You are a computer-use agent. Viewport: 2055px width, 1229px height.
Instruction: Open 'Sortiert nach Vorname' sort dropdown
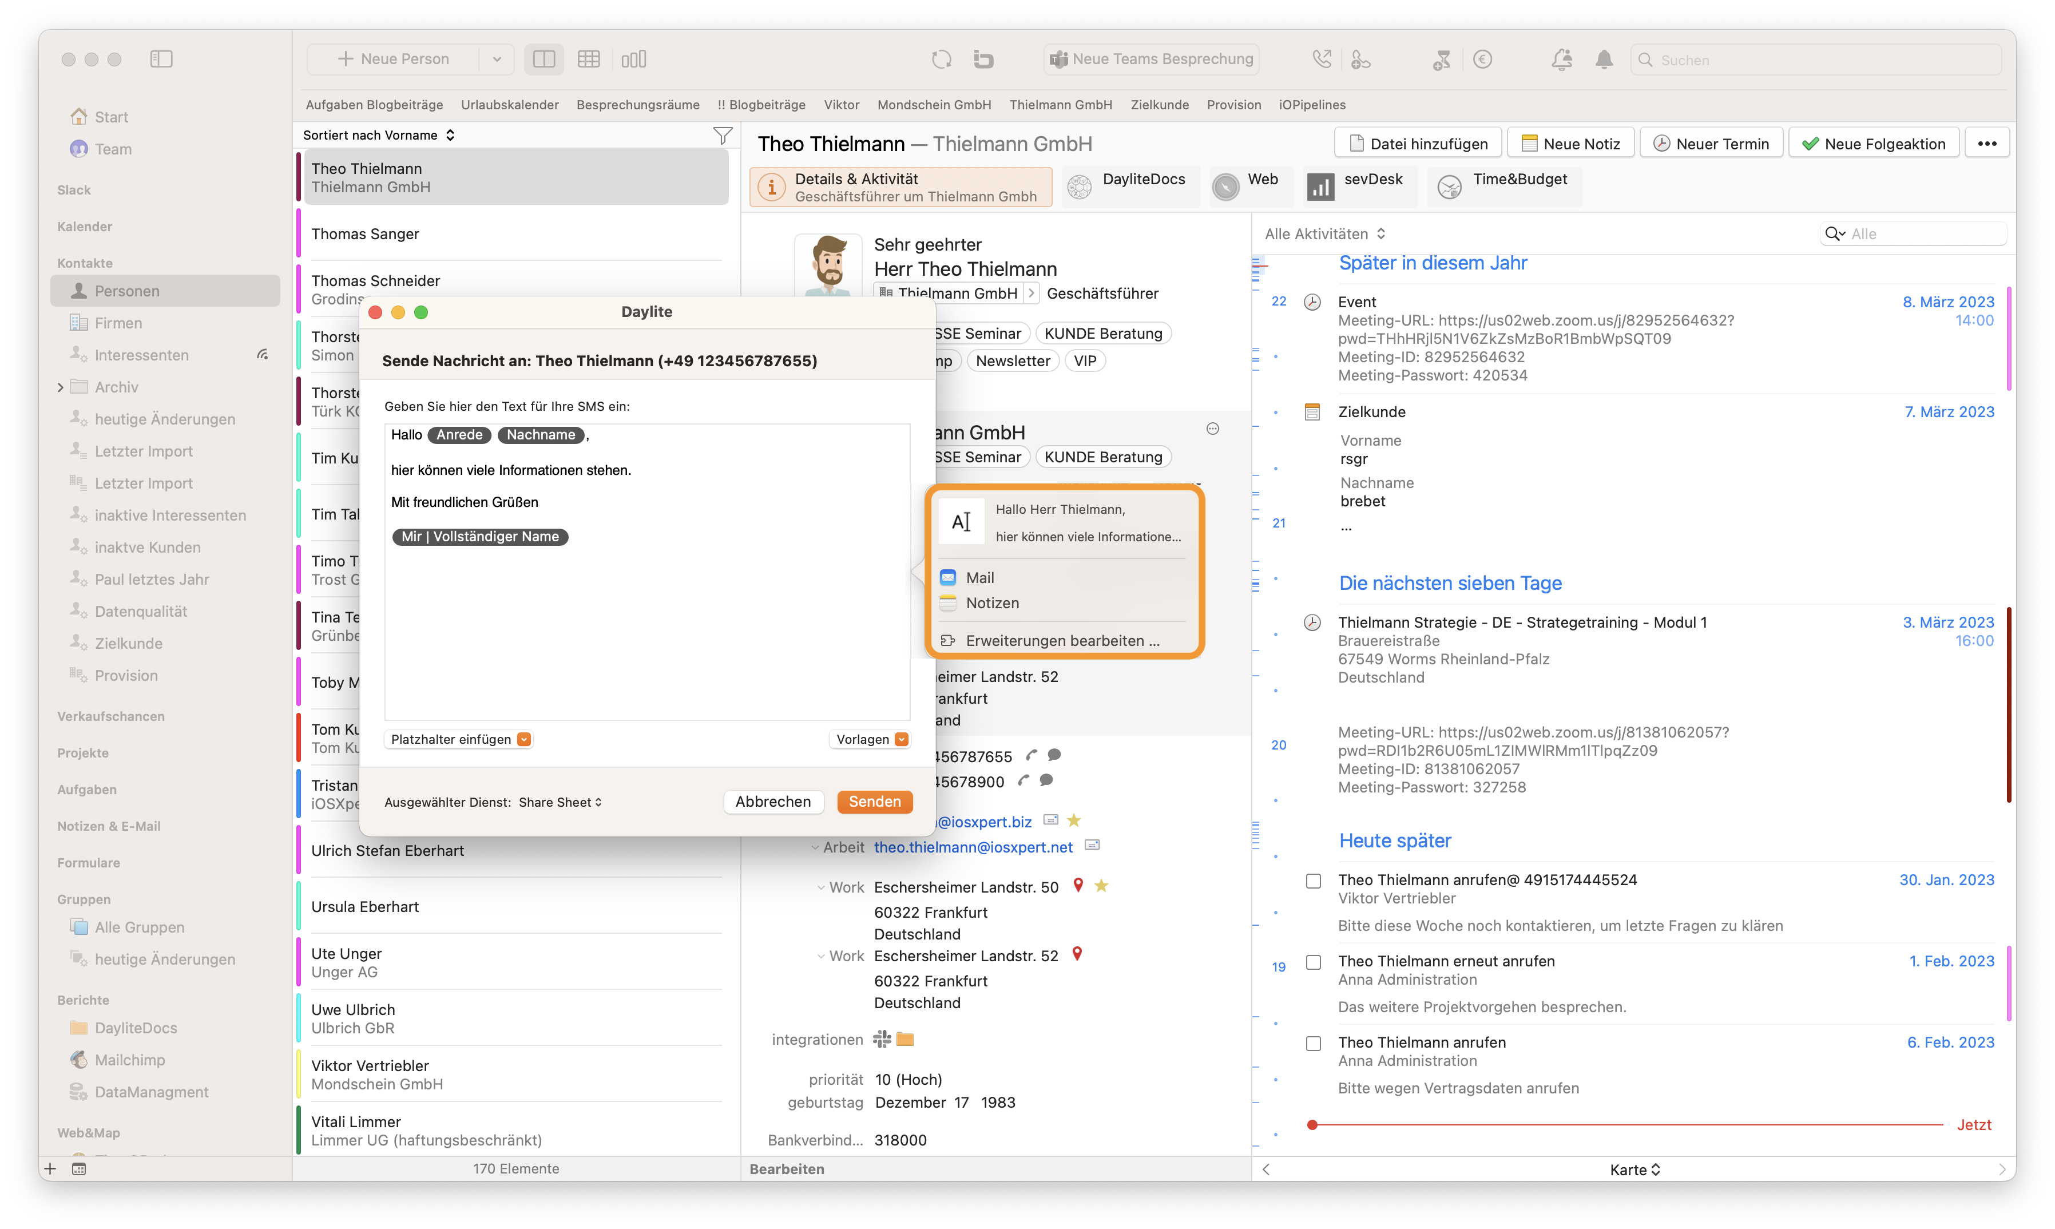[x=379, y=135]
